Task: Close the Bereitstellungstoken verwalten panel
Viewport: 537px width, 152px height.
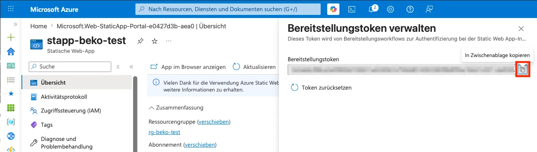Action: click(x=521, y=29)
